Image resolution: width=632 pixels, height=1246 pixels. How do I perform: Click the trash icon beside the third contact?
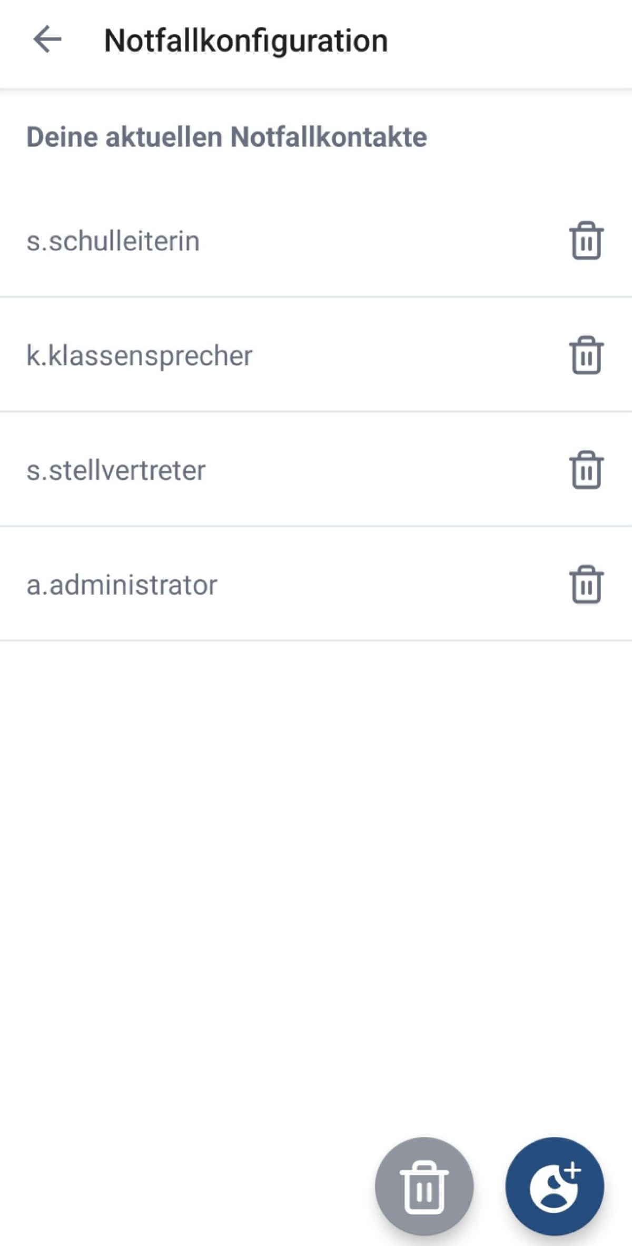[x=586, y=470]
